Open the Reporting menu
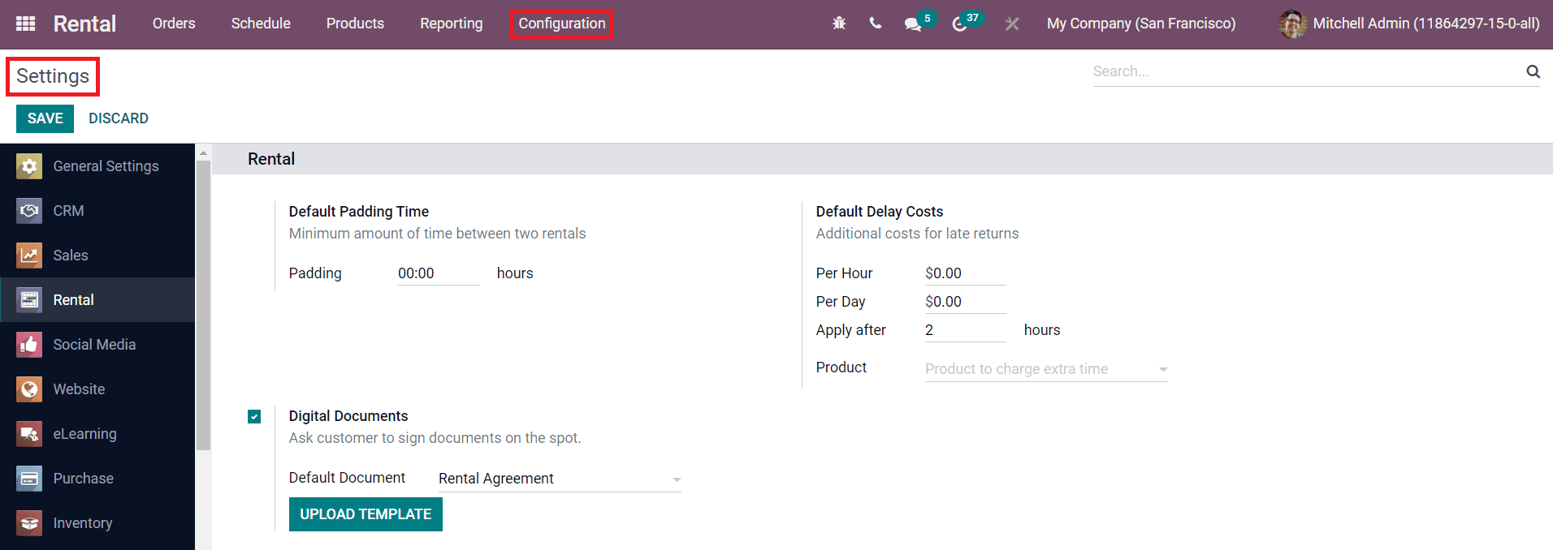1553x550 pixels. point(451,24)
